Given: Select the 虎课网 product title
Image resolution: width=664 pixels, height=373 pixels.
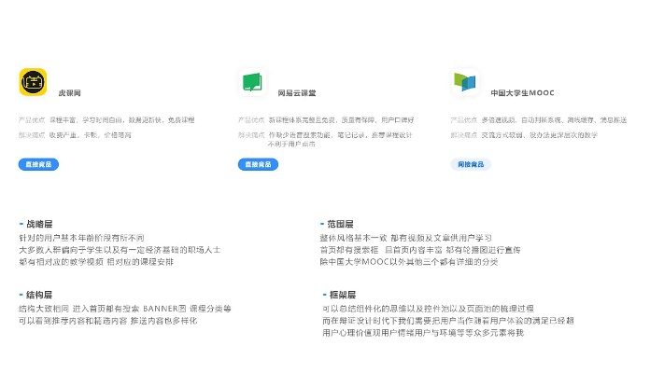Looking at the screenshot, I should pos(70,93).
